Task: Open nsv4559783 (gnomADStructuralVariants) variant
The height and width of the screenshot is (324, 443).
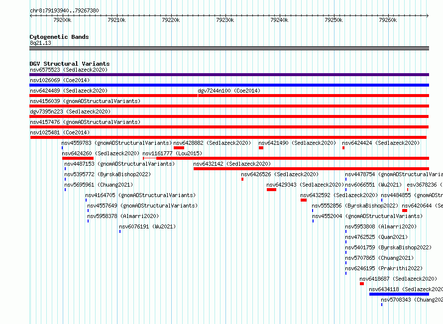Action: pos(116,143)
